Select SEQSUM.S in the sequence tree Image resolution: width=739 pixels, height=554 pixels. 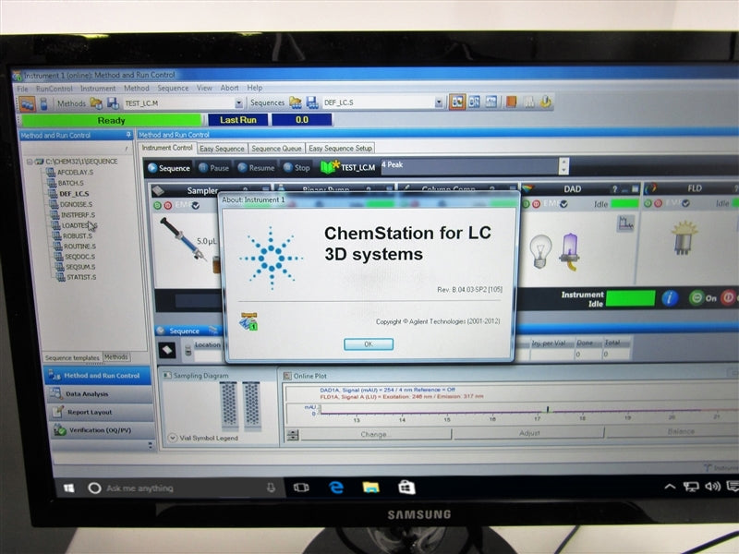80,267
